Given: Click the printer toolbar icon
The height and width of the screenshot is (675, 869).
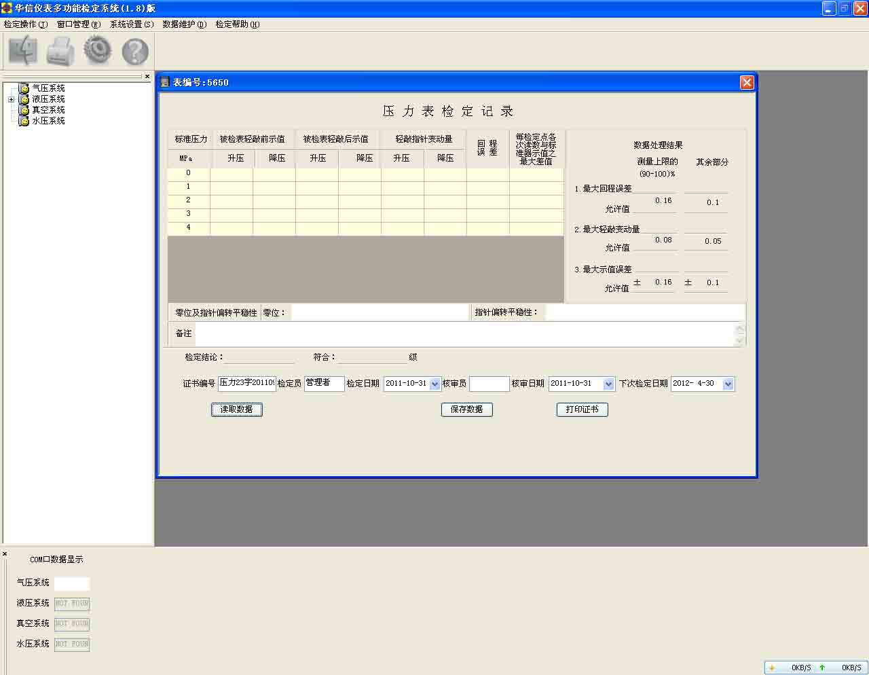Looking at the screenshot, I should point(60,51).
